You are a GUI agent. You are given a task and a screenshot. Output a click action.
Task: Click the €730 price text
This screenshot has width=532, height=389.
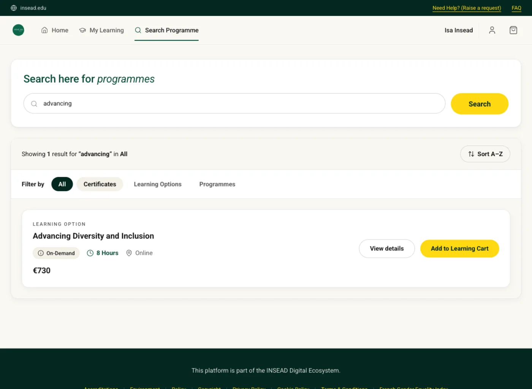pos(42,270)
